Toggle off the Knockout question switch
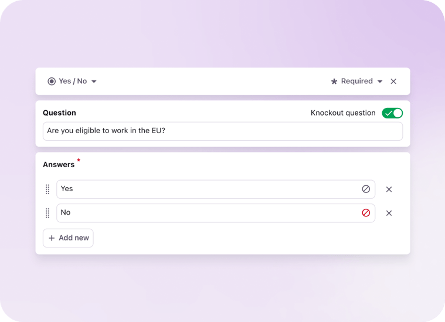 [392, 113]
